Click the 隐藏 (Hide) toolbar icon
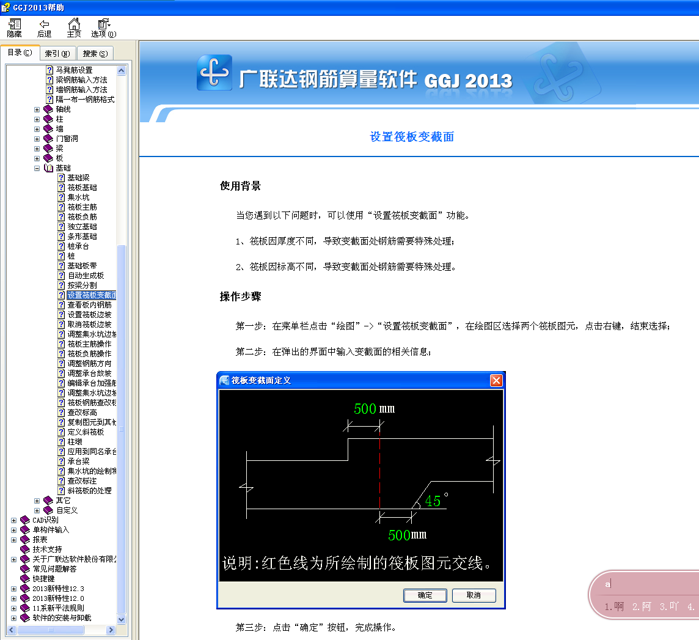The height and width of the screenshot is (640, 699). click(14, 28)
